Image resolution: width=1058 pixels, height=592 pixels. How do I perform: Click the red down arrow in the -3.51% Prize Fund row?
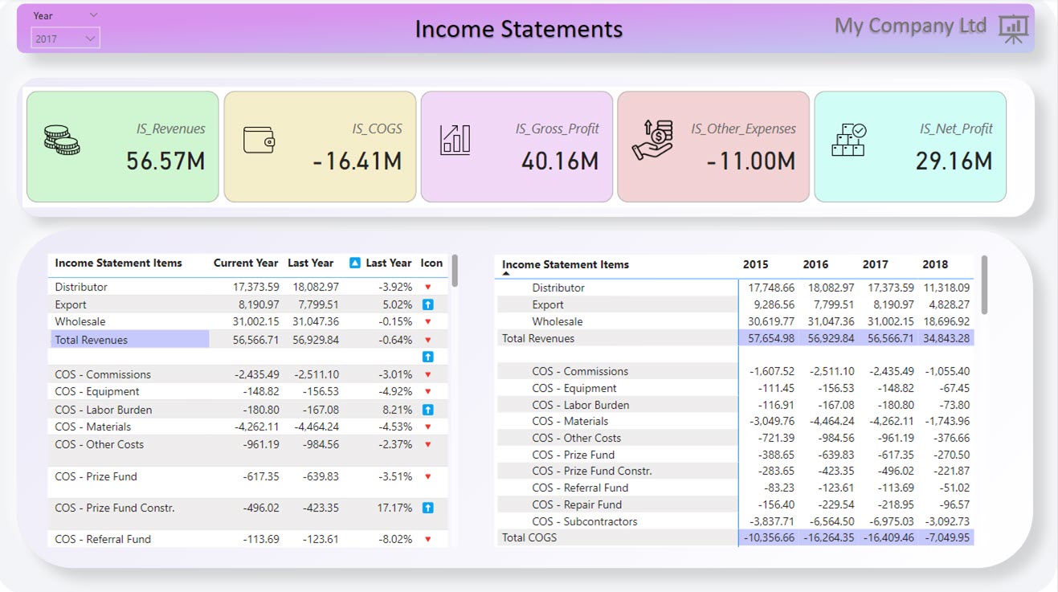point(428,476)
